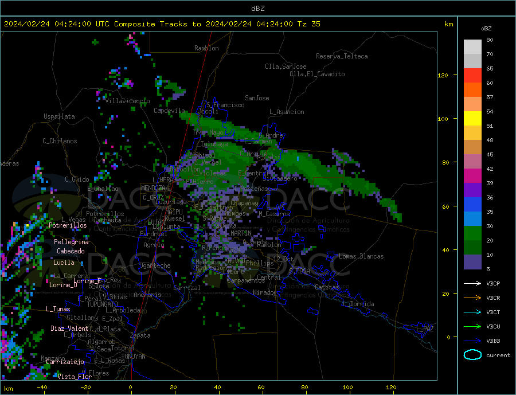Click the cyan 'current' ellipse legend icon

[472, 355]
